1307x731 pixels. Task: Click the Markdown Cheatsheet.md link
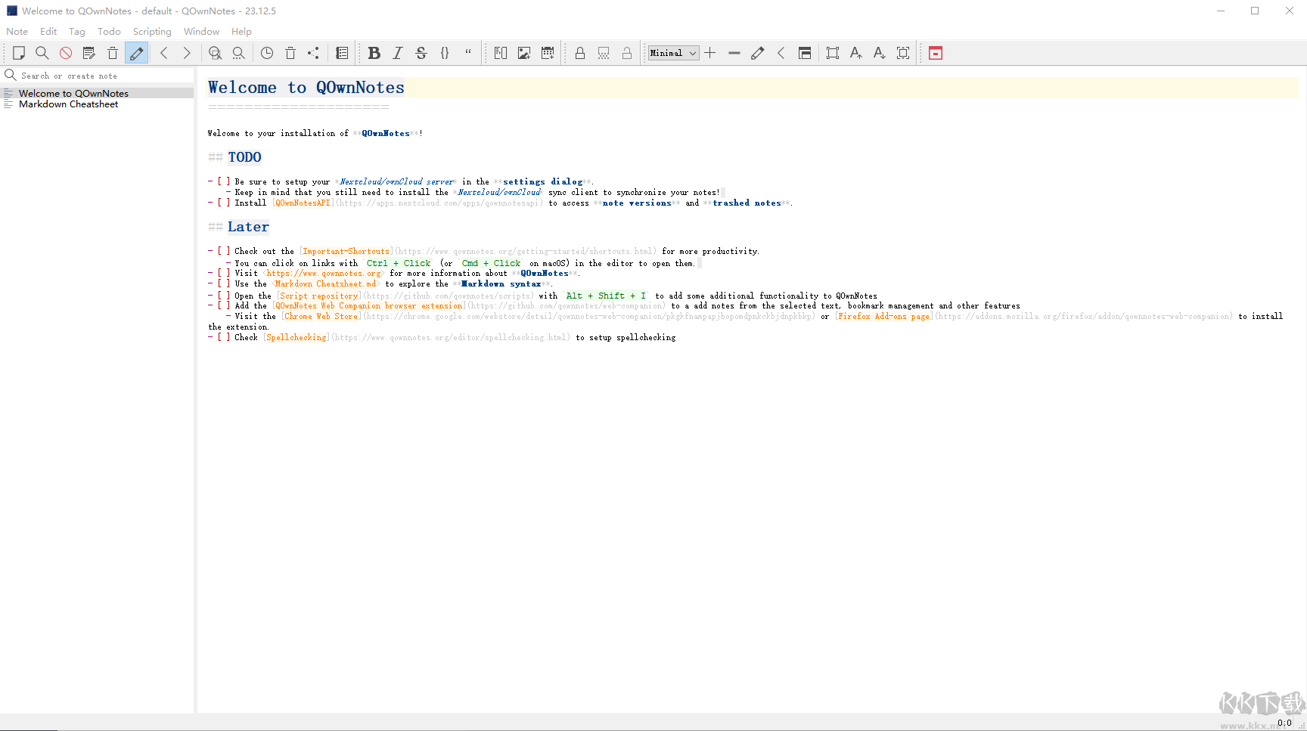pyautogui.click(x=325, y=284)
